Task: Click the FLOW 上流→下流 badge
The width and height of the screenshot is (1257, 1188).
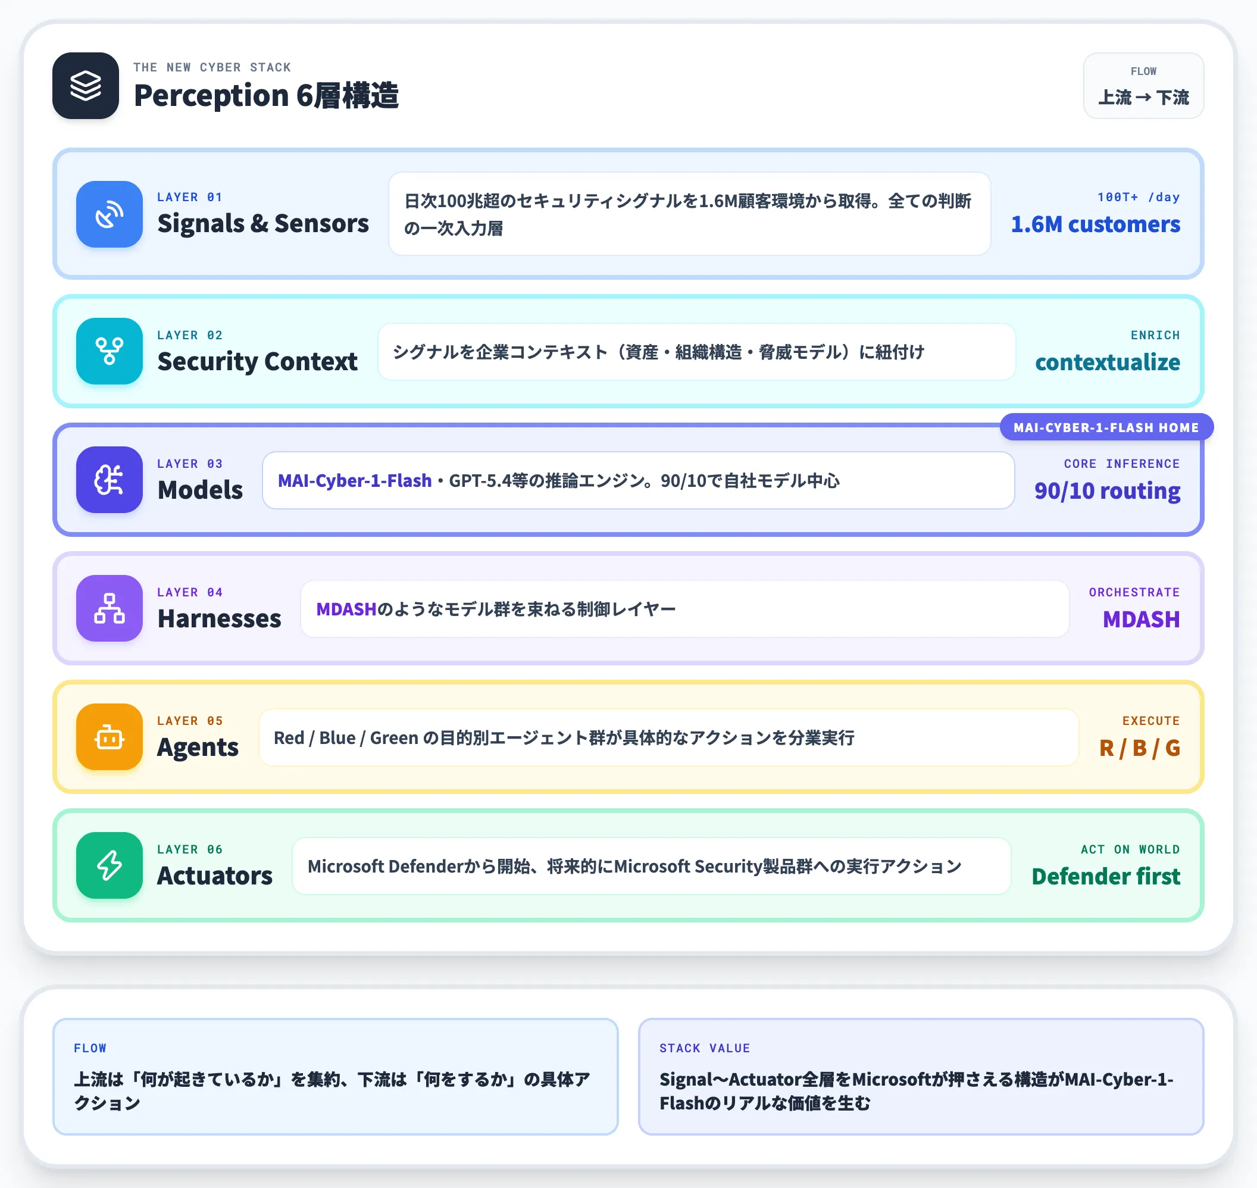Action: (x=1143, y=86)
